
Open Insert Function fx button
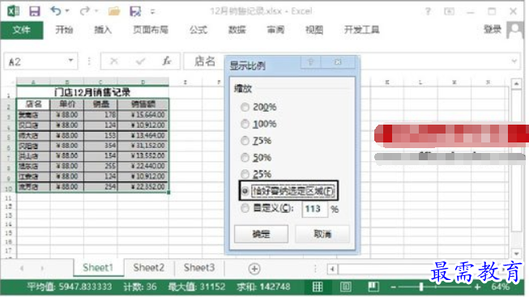167,61
